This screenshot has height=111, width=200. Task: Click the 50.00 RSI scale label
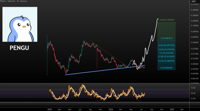(193, 93)
